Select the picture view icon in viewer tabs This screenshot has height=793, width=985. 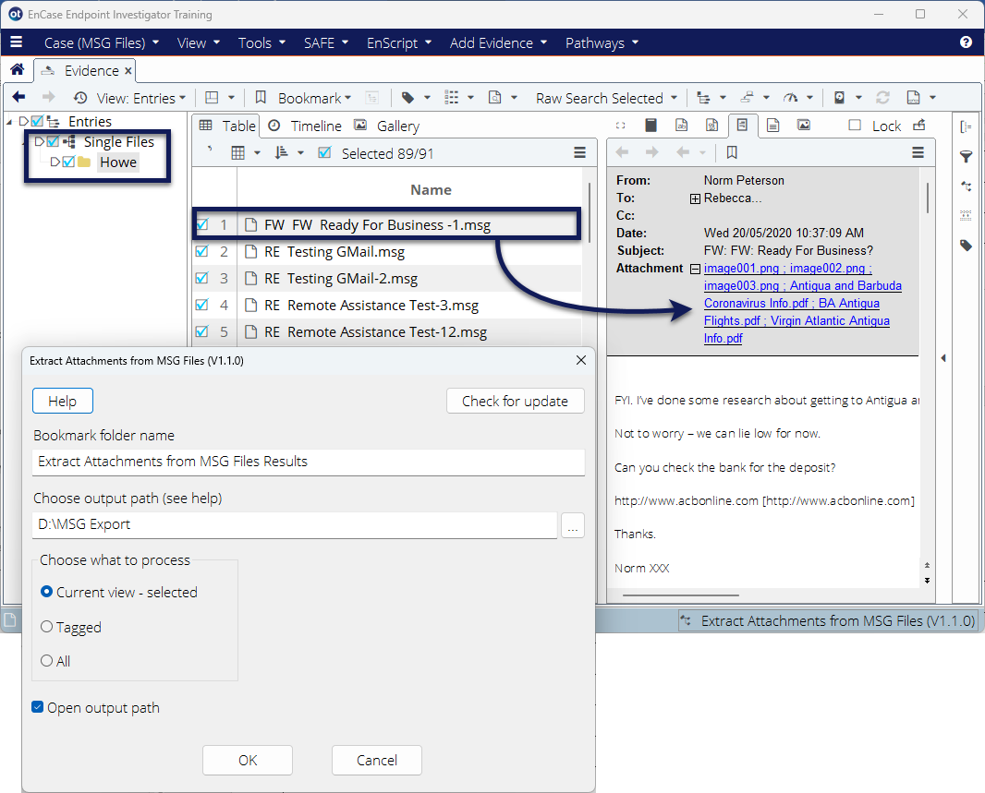pyautogui.click(x=804, y=125)
